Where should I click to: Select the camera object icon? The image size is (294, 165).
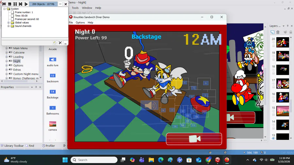53,124
